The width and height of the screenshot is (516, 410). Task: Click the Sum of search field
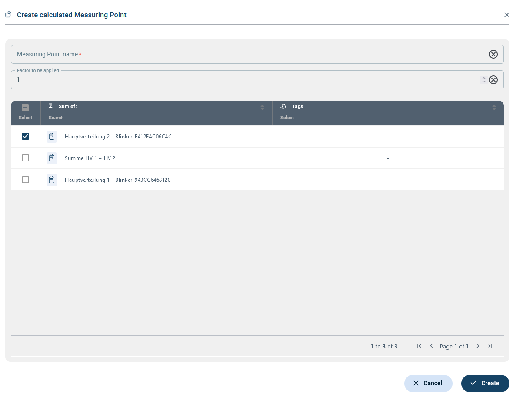[x=156, y=118]
